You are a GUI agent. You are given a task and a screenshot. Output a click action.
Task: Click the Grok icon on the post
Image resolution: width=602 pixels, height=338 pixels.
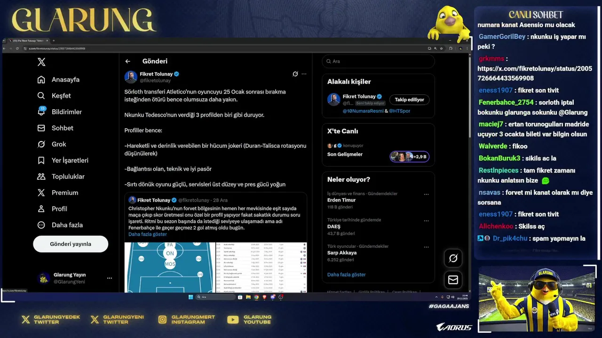295,74
